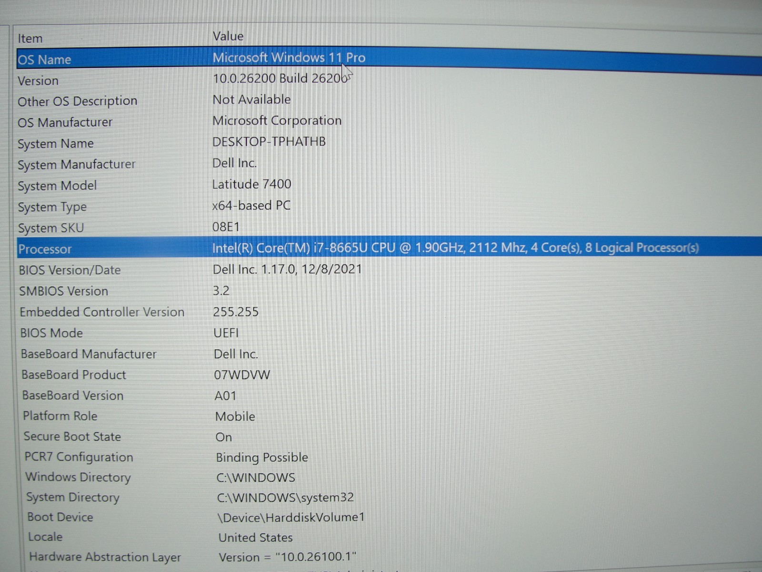Select the System Name row
This screenshot has width=762, height=572.
[x=55, y=143]
